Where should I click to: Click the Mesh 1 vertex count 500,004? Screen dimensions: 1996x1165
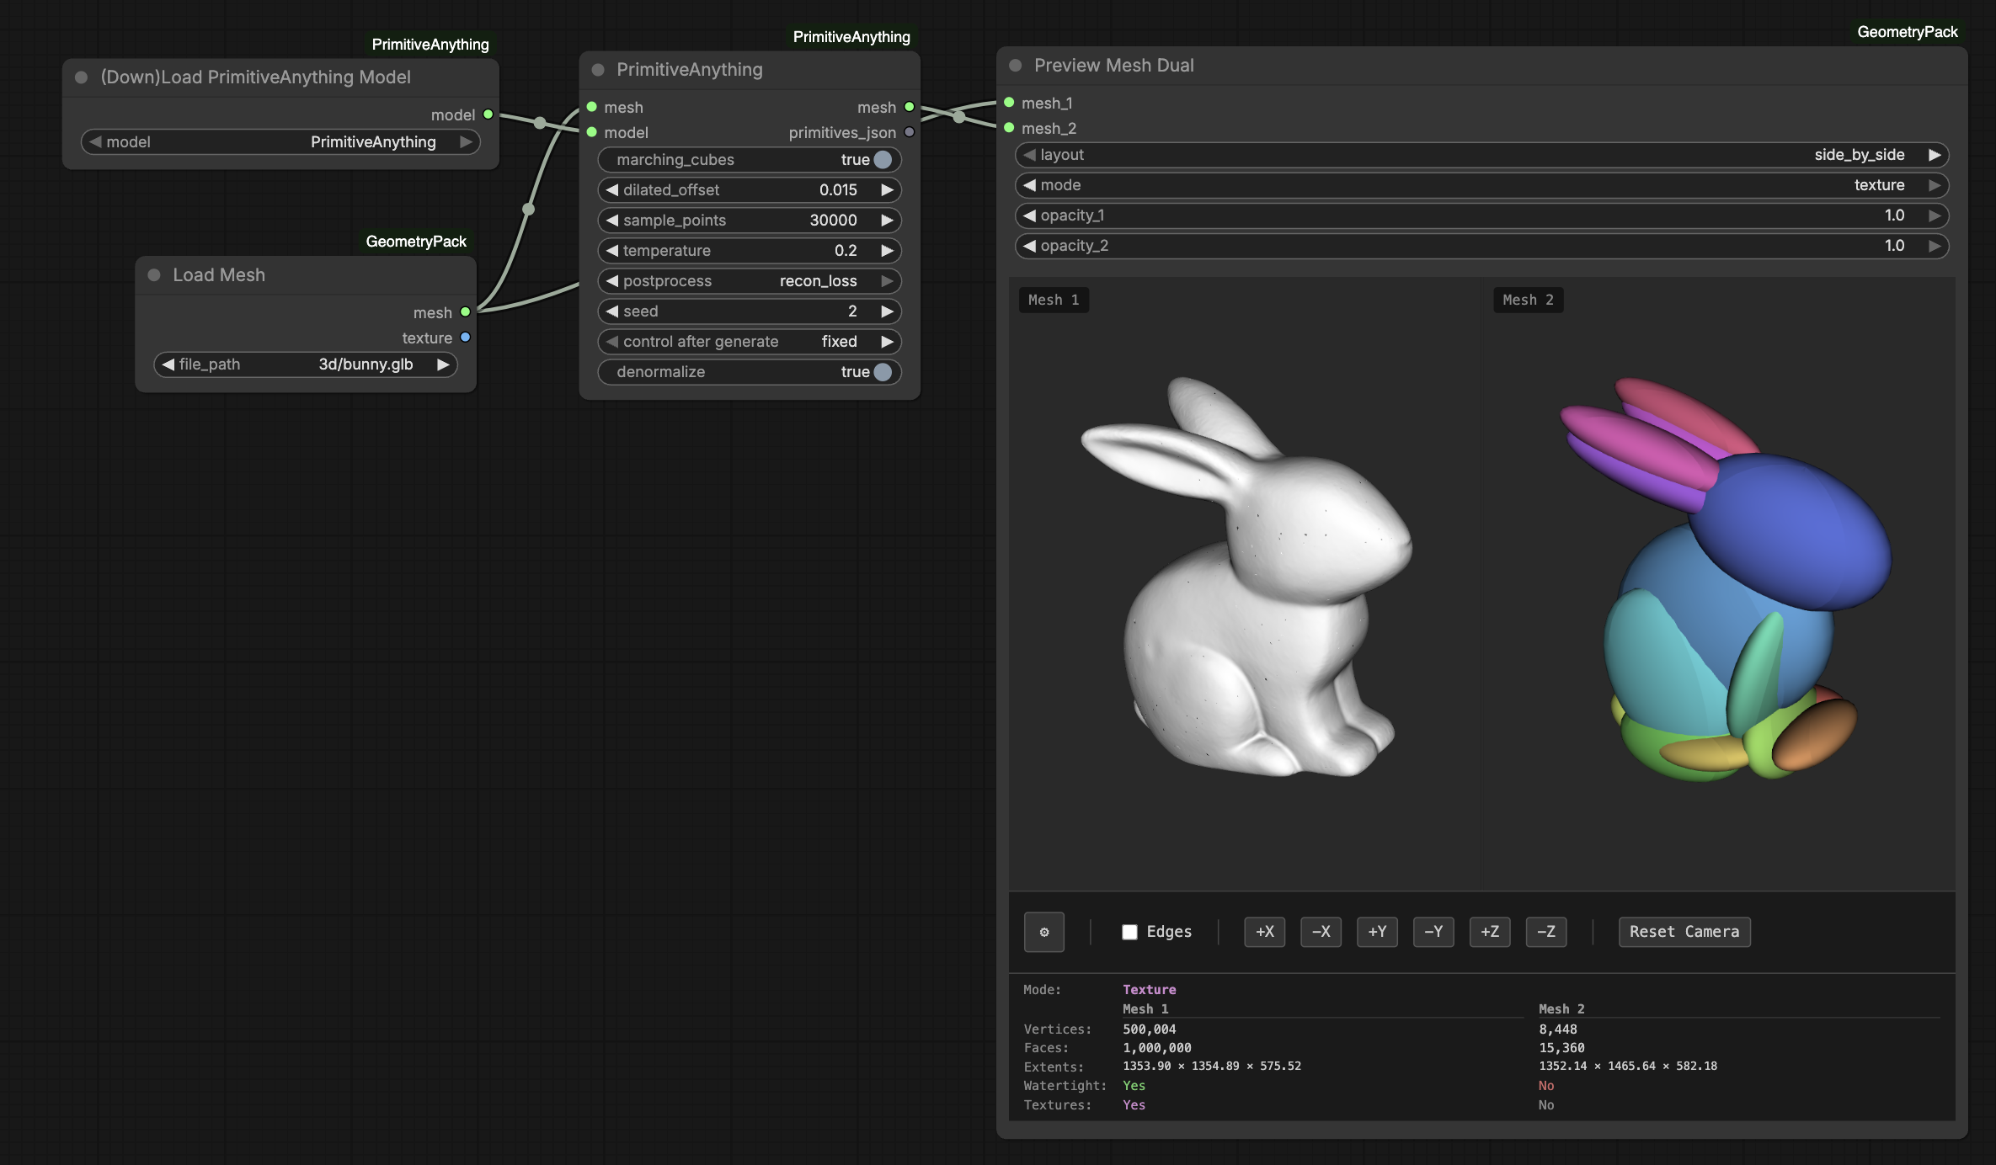click(x=1150, y=1029)
